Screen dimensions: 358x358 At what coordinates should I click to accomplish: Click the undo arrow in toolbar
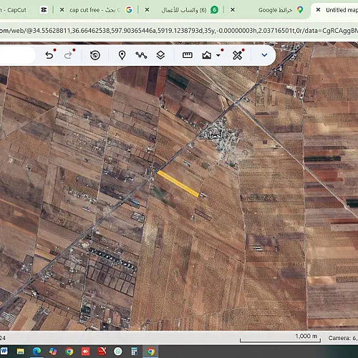coord(49,55)
